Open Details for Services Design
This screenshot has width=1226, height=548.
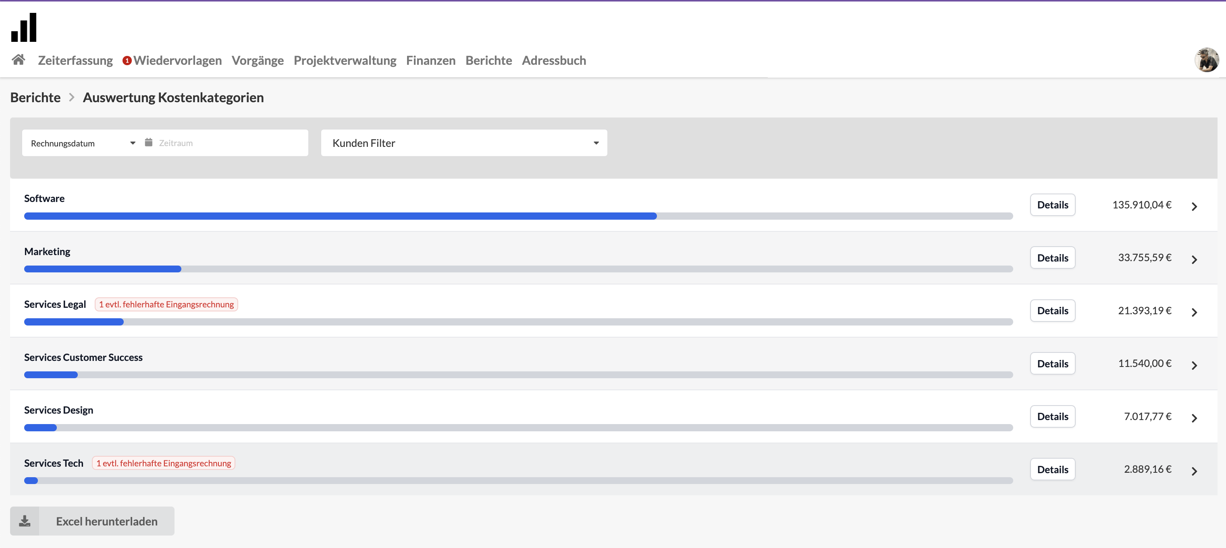tap(1052, 416)
